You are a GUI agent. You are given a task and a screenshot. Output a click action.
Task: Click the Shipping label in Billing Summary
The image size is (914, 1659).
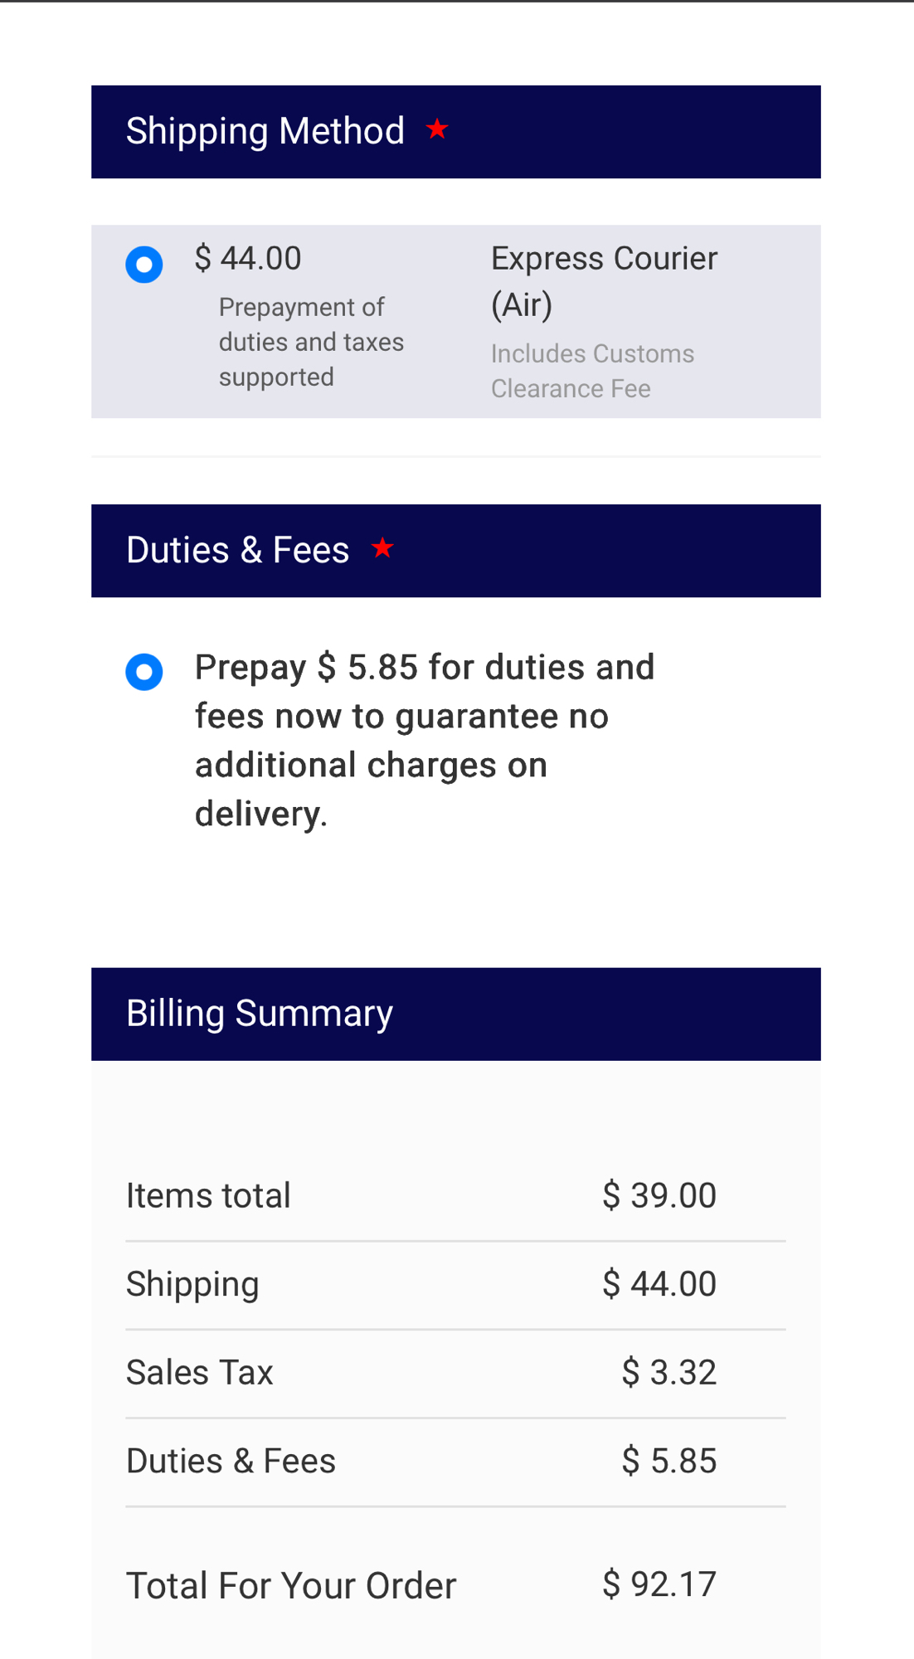click(x=192, y=1284)
